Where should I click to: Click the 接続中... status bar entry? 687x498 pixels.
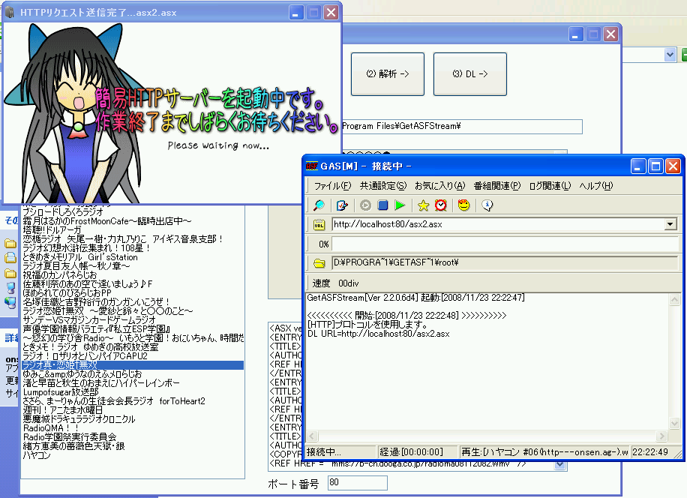(x=340, y=452)
